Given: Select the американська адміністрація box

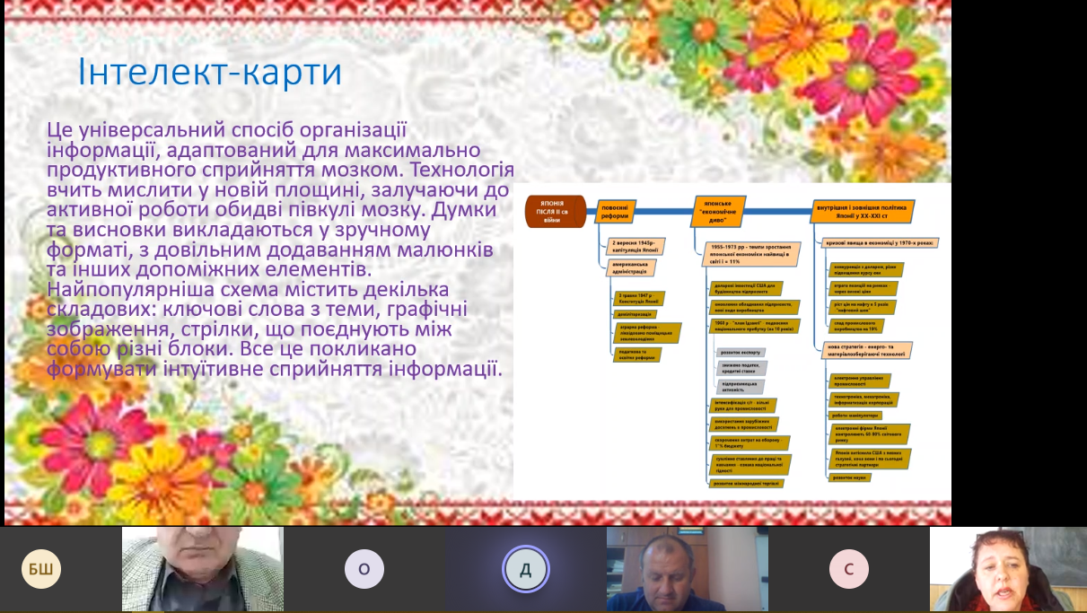Looking at the screenshot, I should tap(632, 268).
